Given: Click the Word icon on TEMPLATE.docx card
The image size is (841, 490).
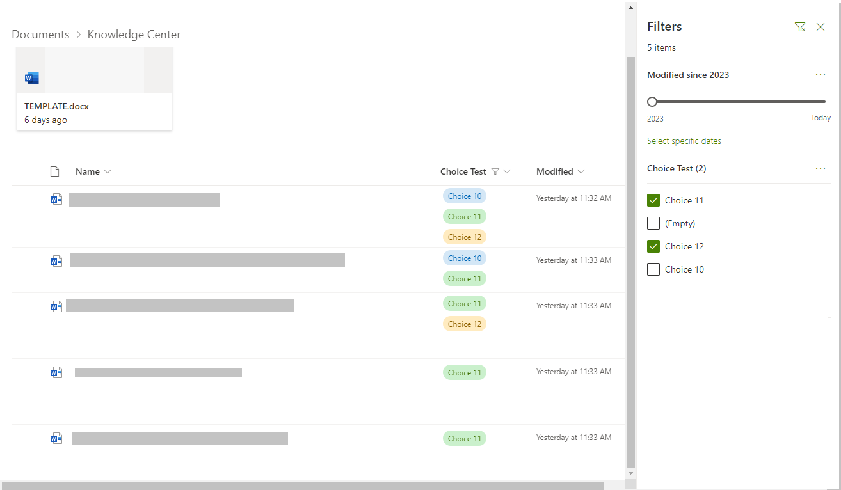Looking at the screenshot, I should pyautogui.click(x=32, y=78).
